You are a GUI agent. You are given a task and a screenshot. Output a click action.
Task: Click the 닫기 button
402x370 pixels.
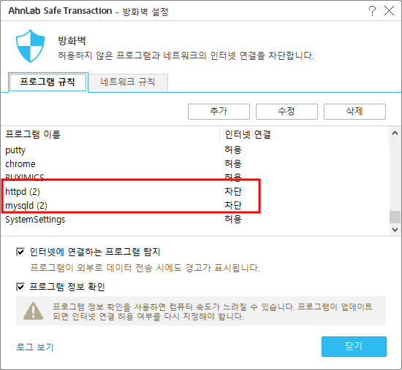coord(354,347)
